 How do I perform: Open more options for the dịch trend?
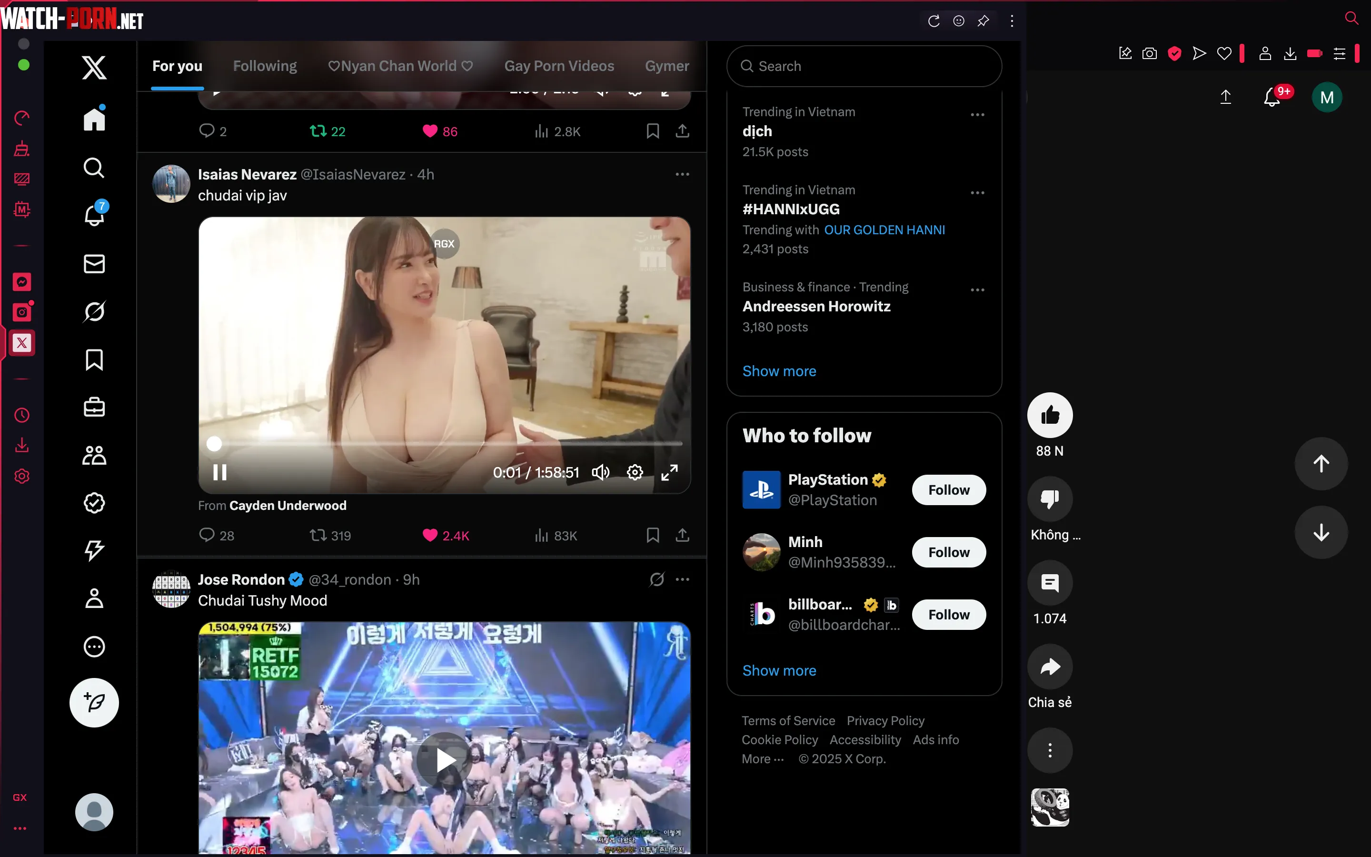(x=977, y=114)
